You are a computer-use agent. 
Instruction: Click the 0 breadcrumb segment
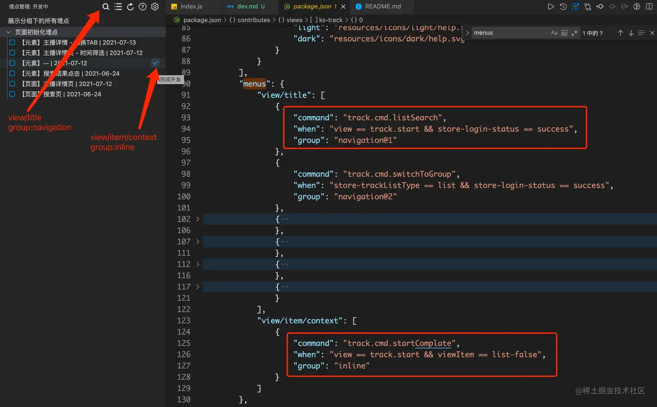coord(357,20)
